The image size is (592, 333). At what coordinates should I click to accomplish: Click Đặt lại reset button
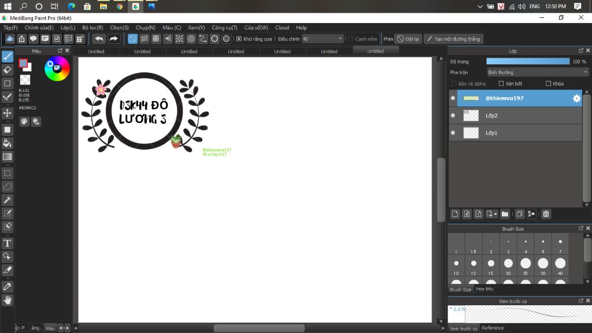click(408, 39)
